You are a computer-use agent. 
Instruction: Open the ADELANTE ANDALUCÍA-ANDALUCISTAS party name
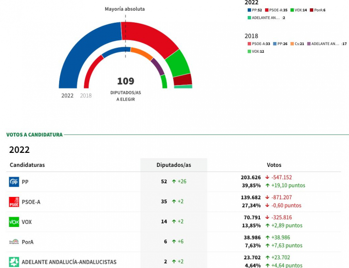(x=69, y=262)
